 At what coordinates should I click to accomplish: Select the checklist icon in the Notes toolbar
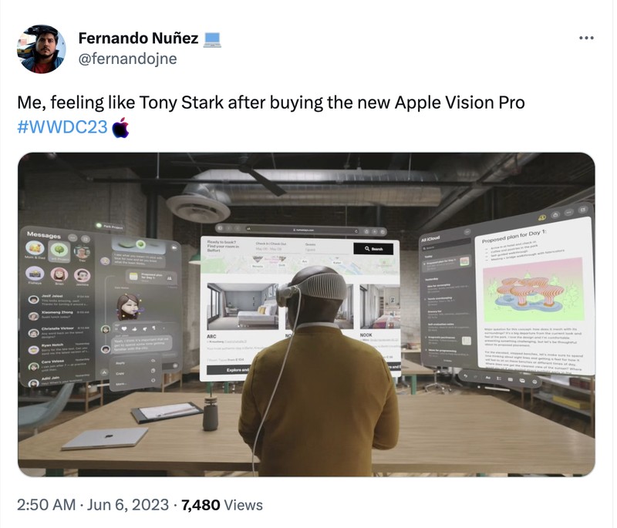tap(499, 378)
